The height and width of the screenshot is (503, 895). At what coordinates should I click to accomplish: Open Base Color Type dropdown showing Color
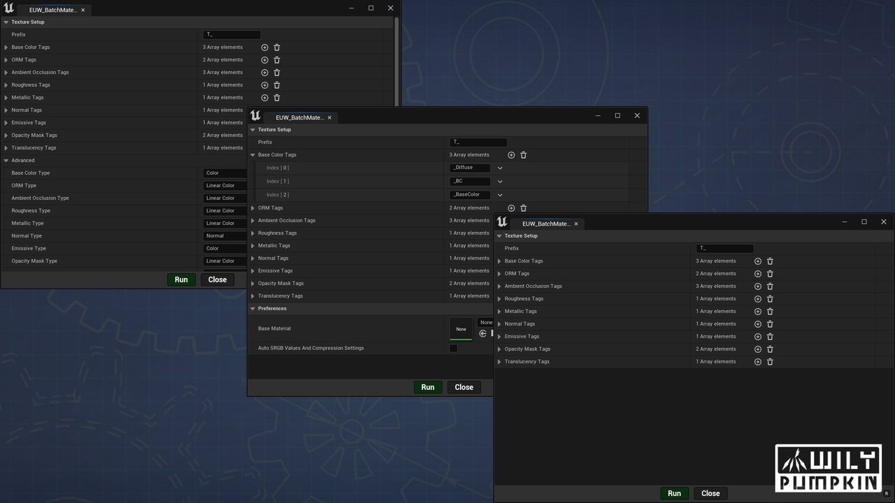[x=225, y=173]
